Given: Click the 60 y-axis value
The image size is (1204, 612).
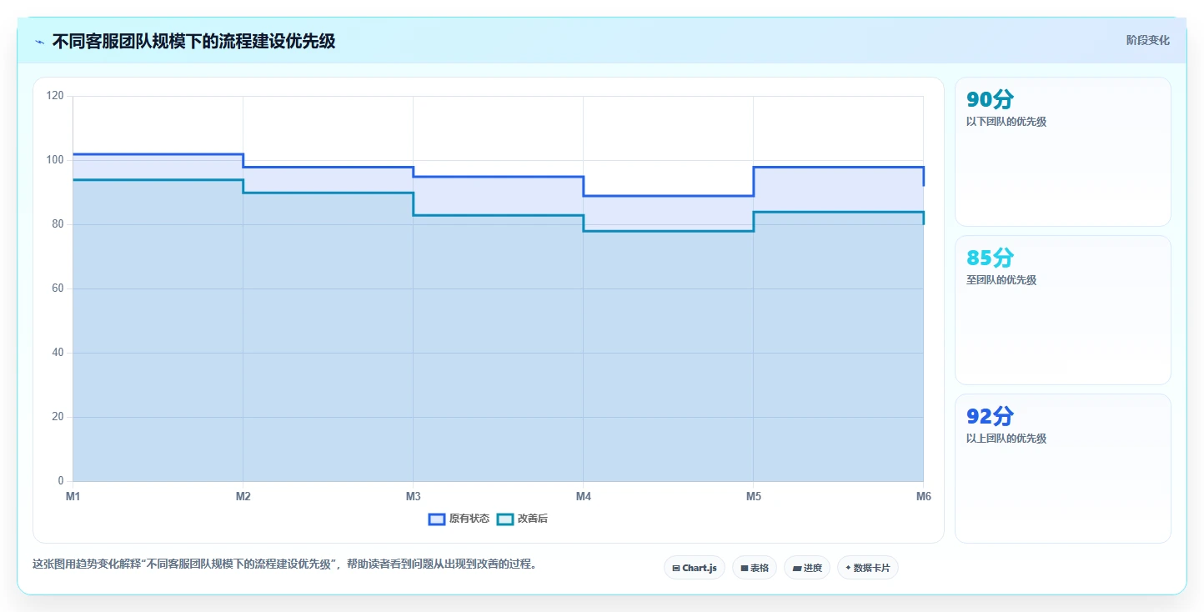Looking at the screenshot, I should (x=58, y=288).
